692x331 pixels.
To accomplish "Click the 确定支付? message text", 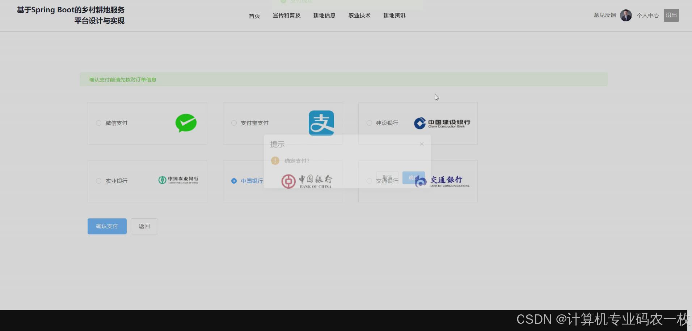I will tap(297, 161).
